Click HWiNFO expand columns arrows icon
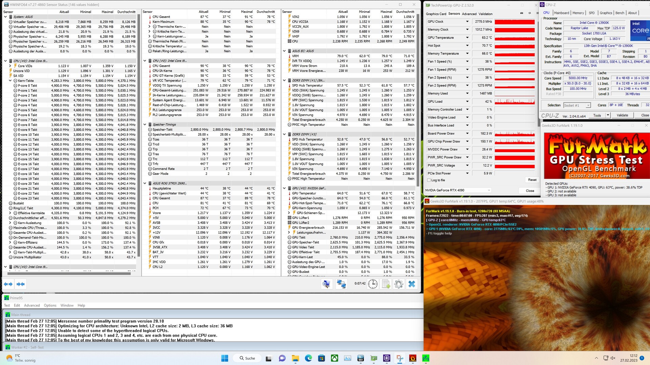The image size is (650, 365). 8,284
